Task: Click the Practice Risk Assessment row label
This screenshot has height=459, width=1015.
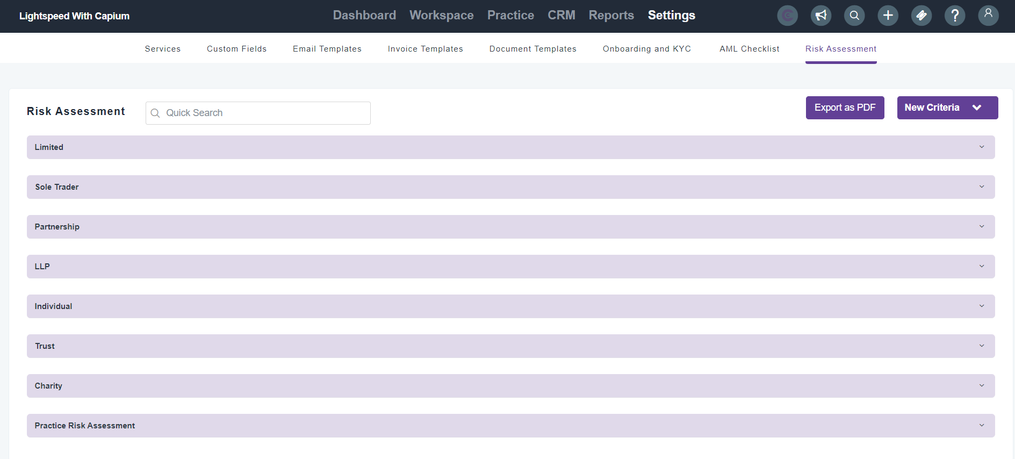Action: point(85,426)
